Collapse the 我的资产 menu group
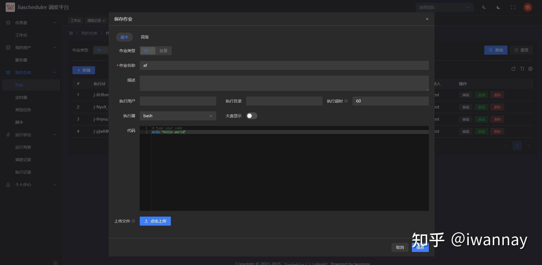 coord(55,48)
